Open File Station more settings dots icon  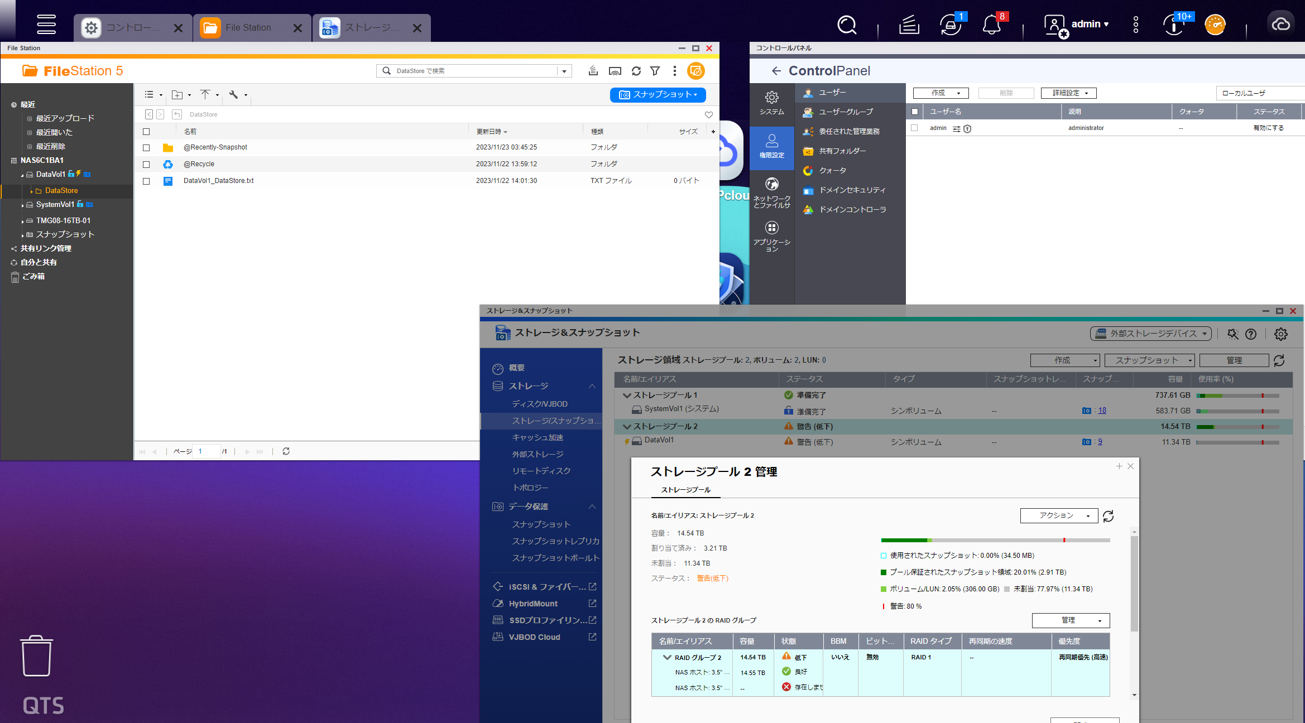[x=675, y=71]
